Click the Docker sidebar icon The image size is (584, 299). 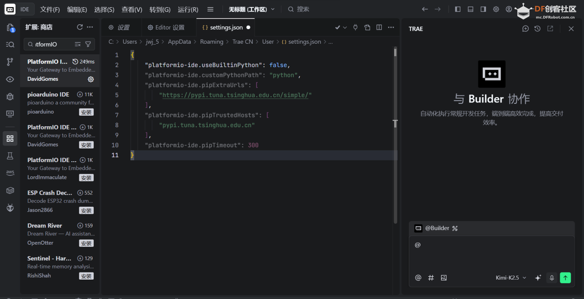(10, 191)
